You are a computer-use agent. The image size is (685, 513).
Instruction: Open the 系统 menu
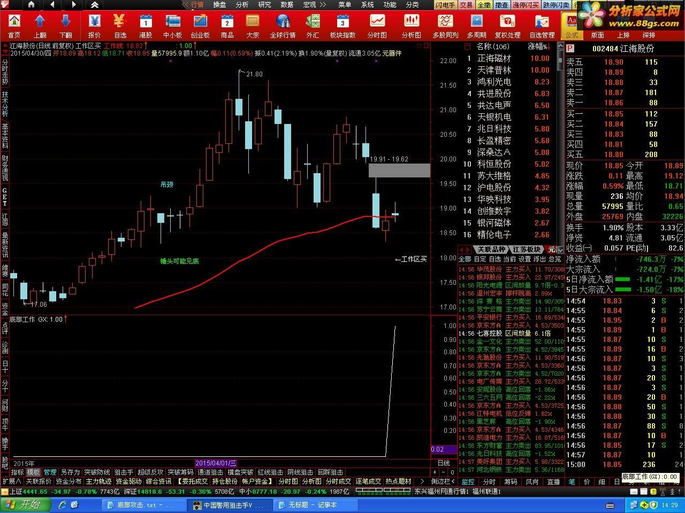pyautogui.click(x=368, y=5)
